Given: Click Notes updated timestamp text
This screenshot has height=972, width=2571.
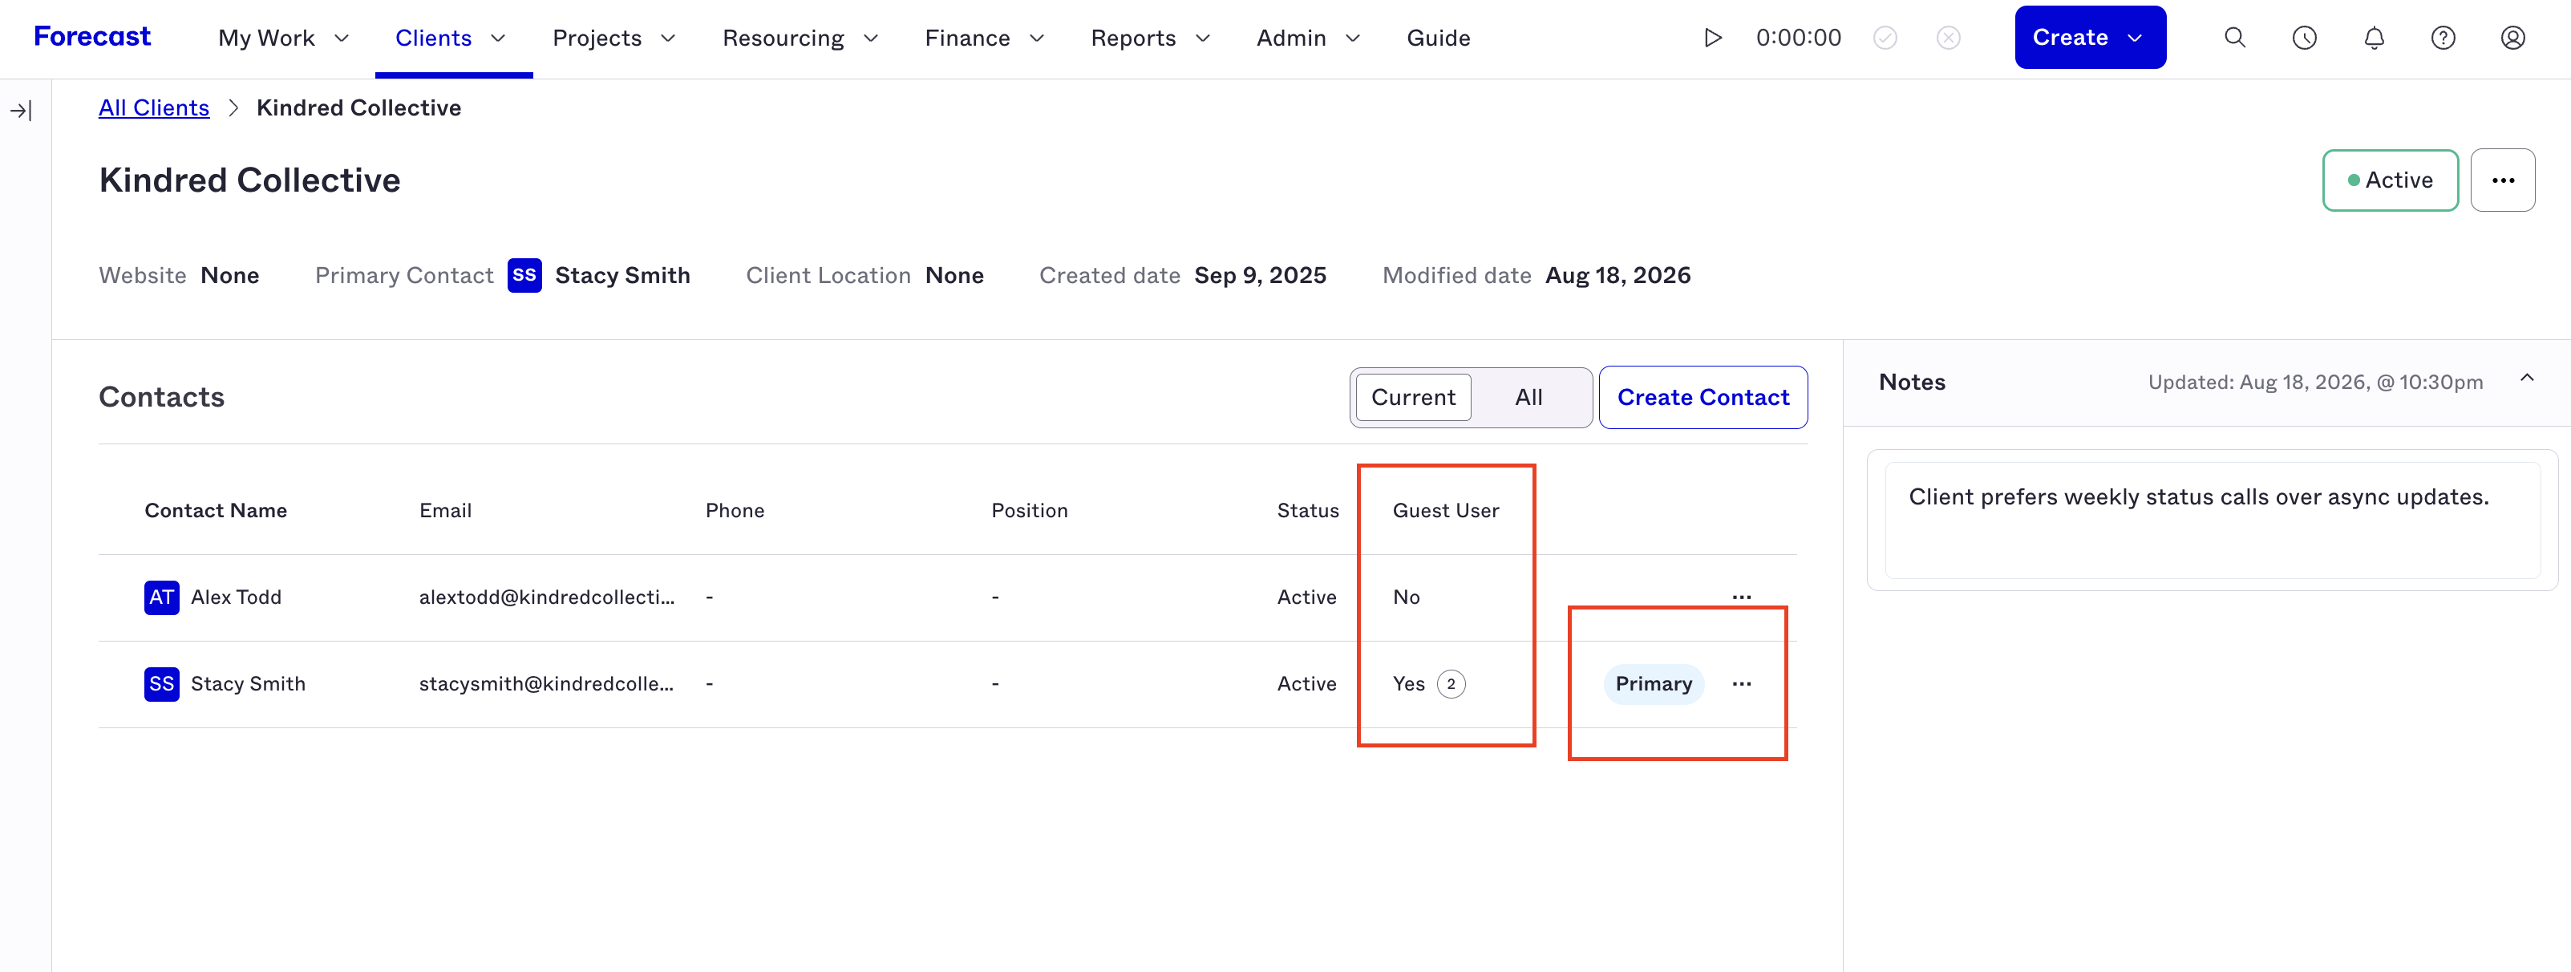Looking at the screenshot, I should [2314, 383].
